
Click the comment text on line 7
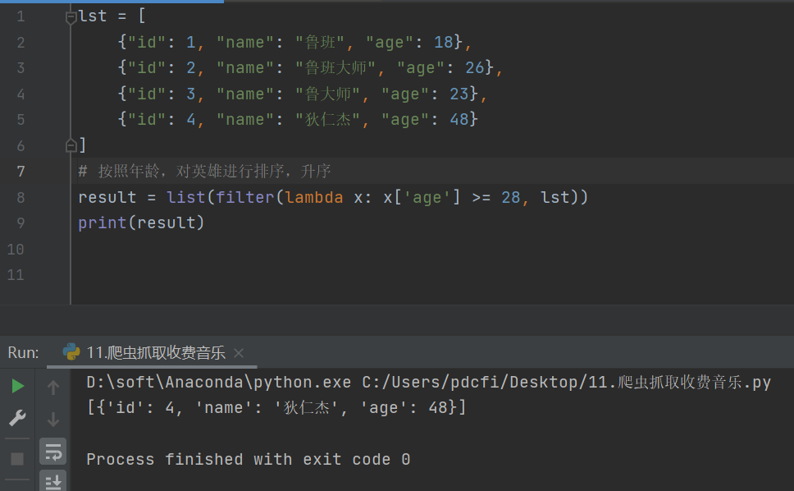click(x=204, y=172)
